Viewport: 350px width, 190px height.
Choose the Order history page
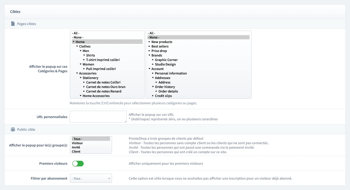pos(165,87)
